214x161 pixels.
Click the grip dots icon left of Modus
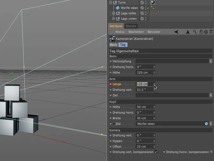[111, 32]
